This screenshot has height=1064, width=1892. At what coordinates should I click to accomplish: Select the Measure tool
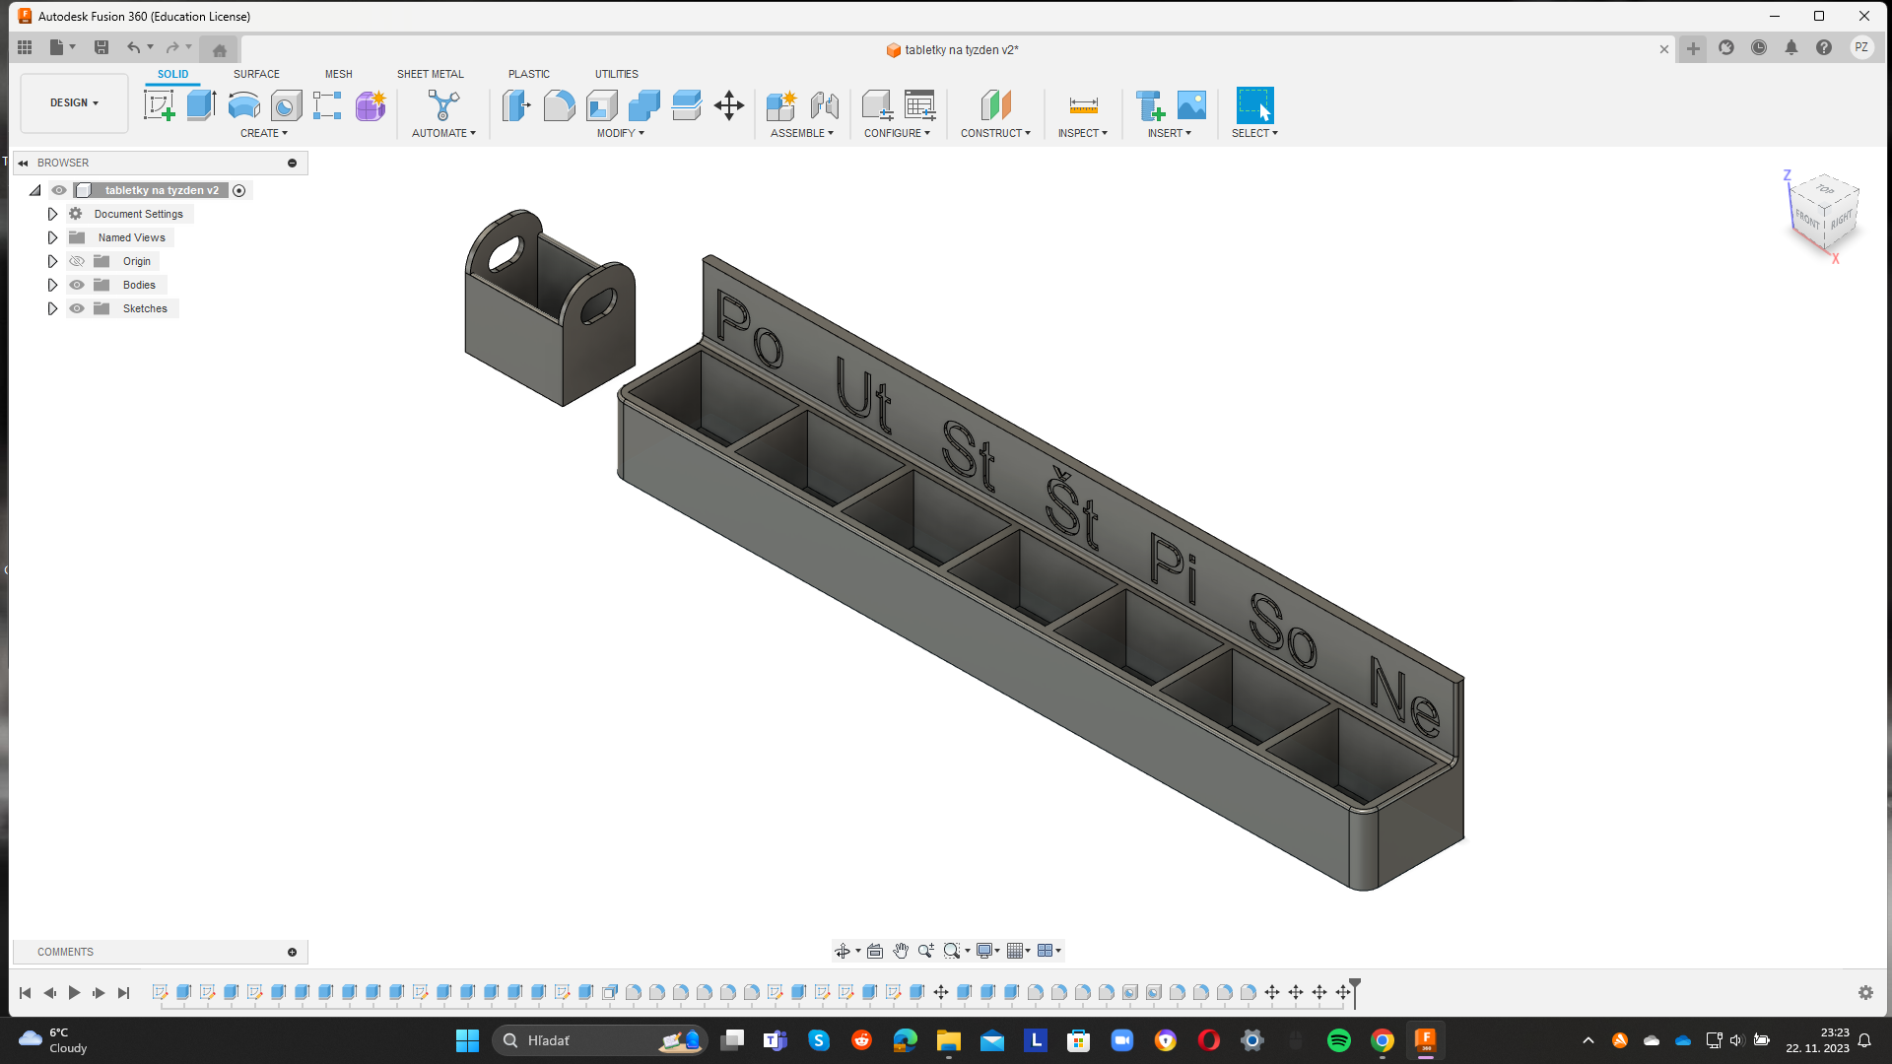(1083, 105)
